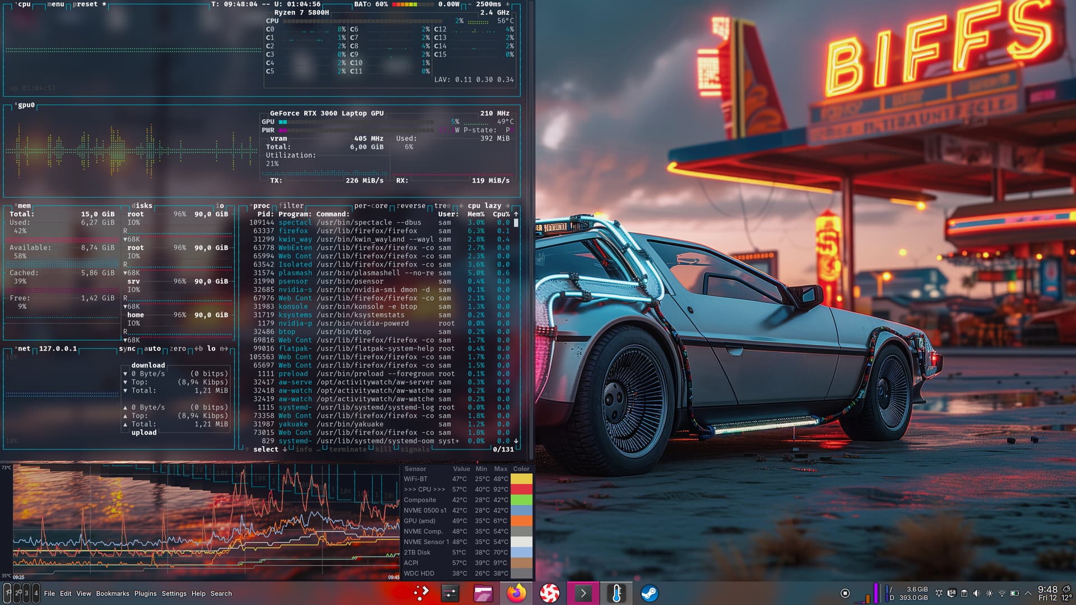The width and height of the screenshot is (1076, 605).
Task: Open the btop menu option
Action: coord(55,4)
